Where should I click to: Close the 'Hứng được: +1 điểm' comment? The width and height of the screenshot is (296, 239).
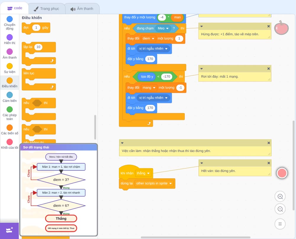[x=268, y=26]
